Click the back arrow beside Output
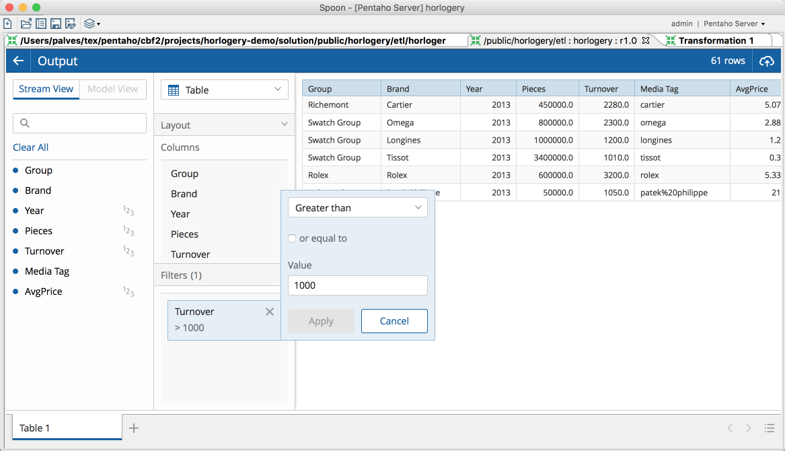 pos(17,61)
